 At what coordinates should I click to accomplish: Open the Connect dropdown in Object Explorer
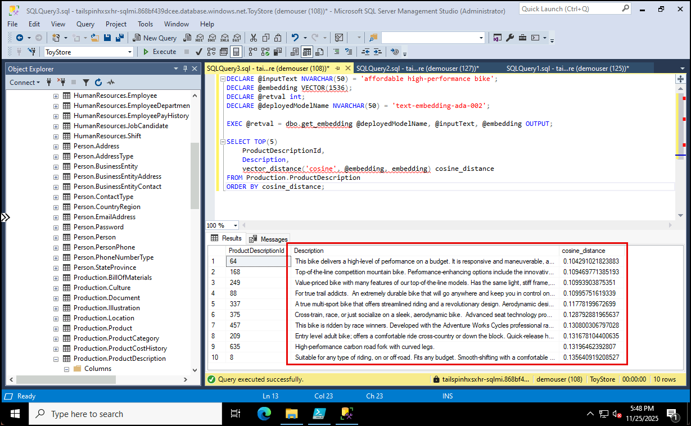pyautogui.click(x=24, y=83)
